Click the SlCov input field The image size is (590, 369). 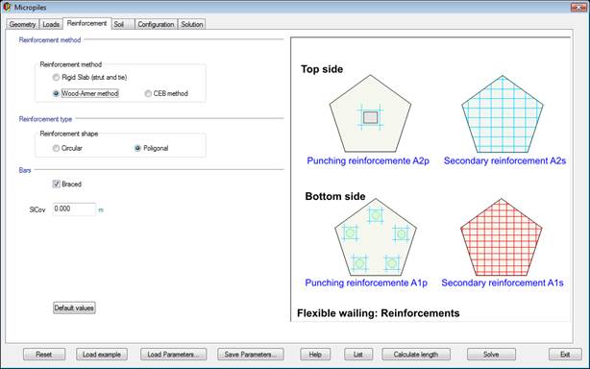pos(75,209)
